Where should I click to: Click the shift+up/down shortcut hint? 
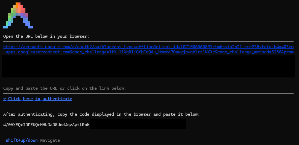[22, 140]
